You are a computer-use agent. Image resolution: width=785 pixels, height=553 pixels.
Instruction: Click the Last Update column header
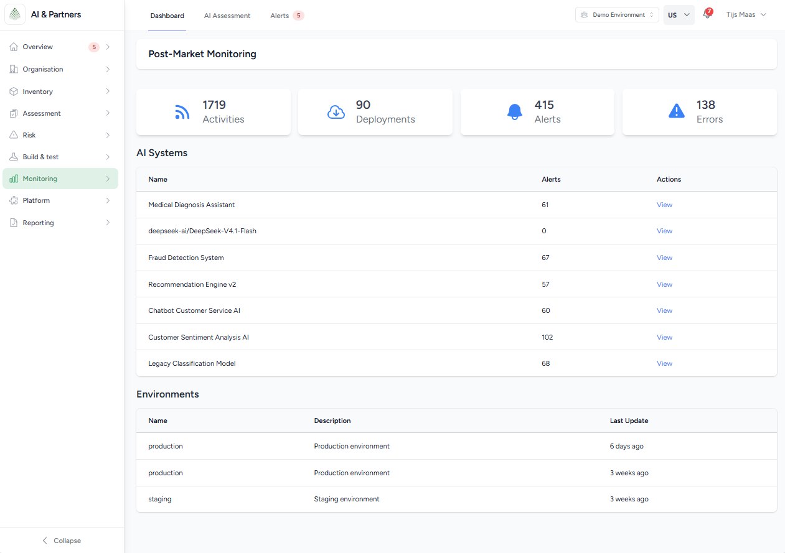pyautogui.click(x=629, y=421)
